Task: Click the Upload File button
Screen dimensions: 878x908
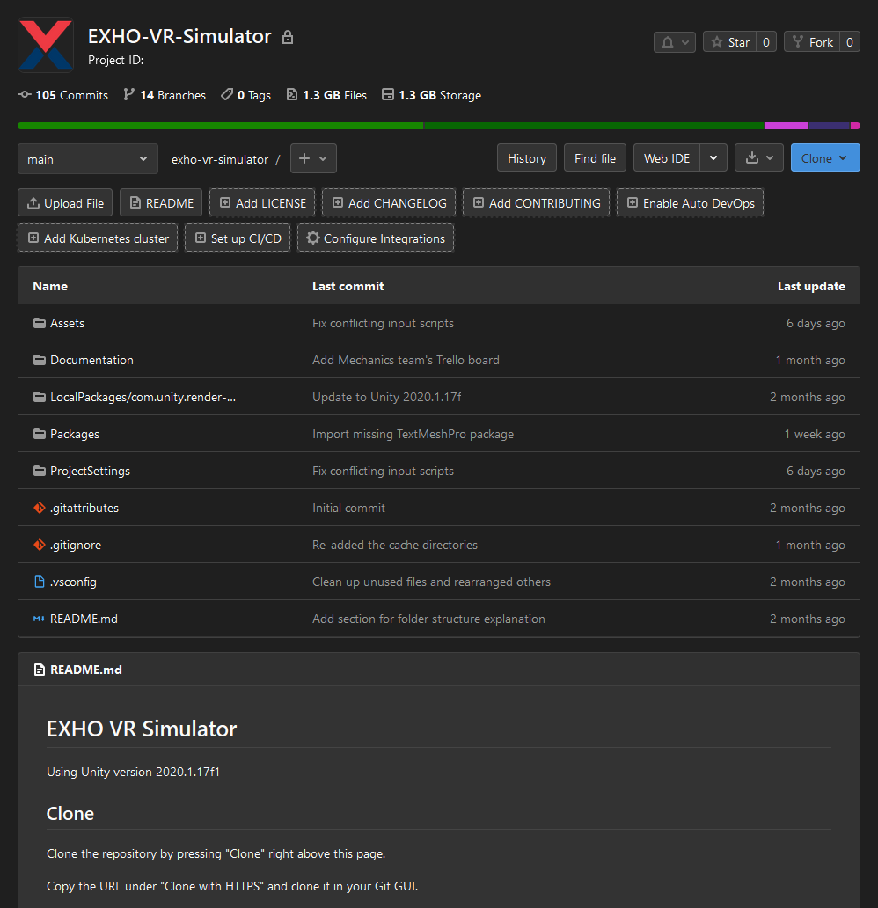Action: 65,203
